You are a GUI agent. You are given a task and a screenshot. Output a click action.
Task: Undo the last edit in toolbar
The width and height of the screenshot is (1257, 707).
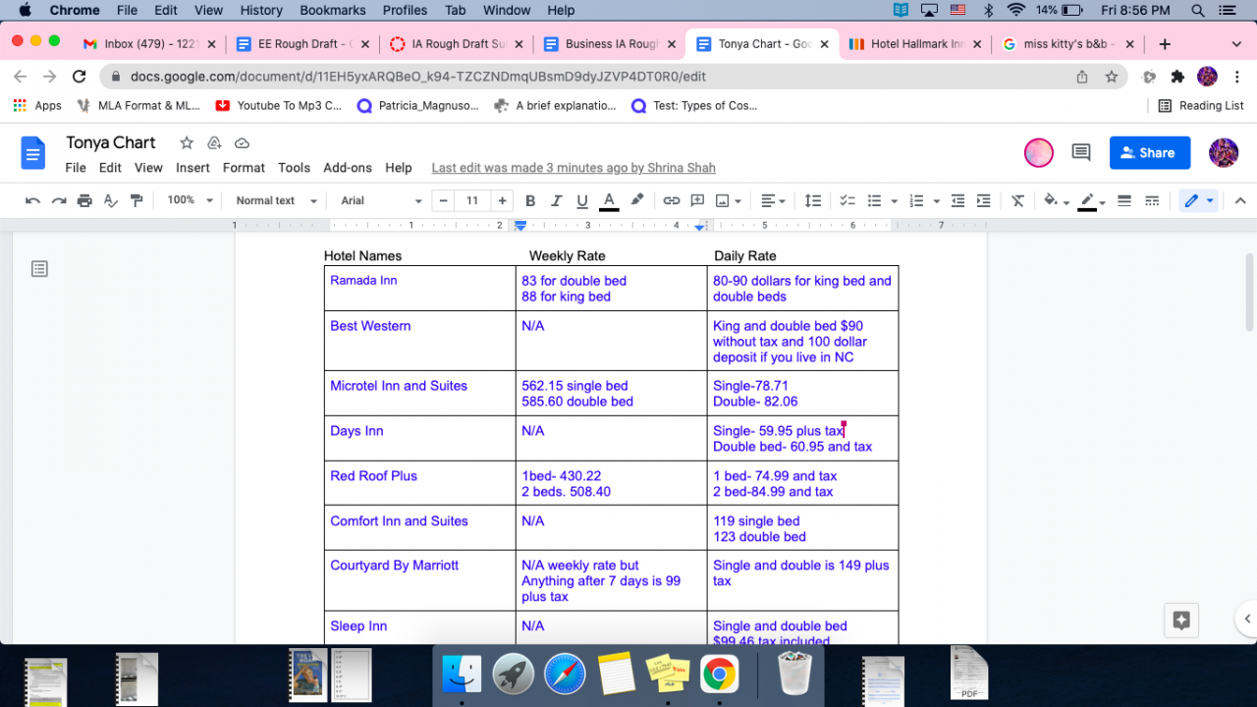[32, 200]
